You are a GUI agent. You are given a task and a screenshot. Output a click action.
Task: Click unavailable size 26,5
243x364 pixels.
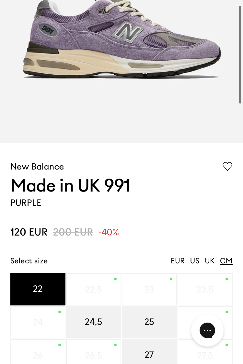[x=94, y=355]
